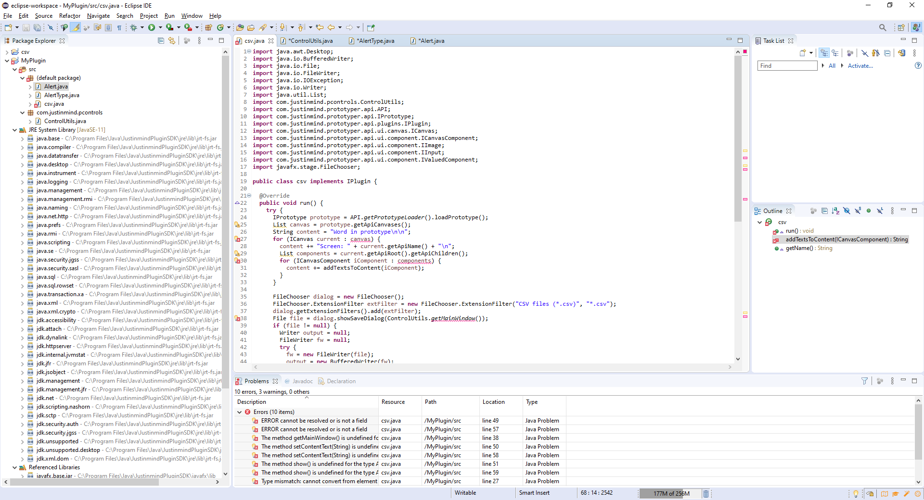Viewport: 924px width, 500px height.
Task: Open the Refactor menu
Action: pos(69,16)
